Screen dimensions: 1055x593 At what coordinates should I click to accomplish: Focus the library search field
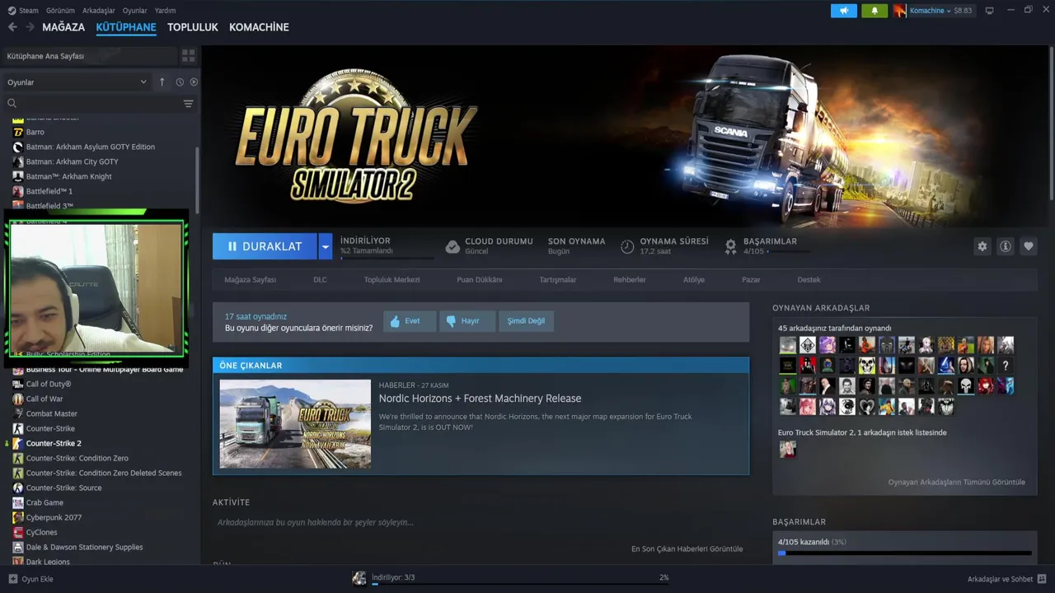(x=93, y=104)
